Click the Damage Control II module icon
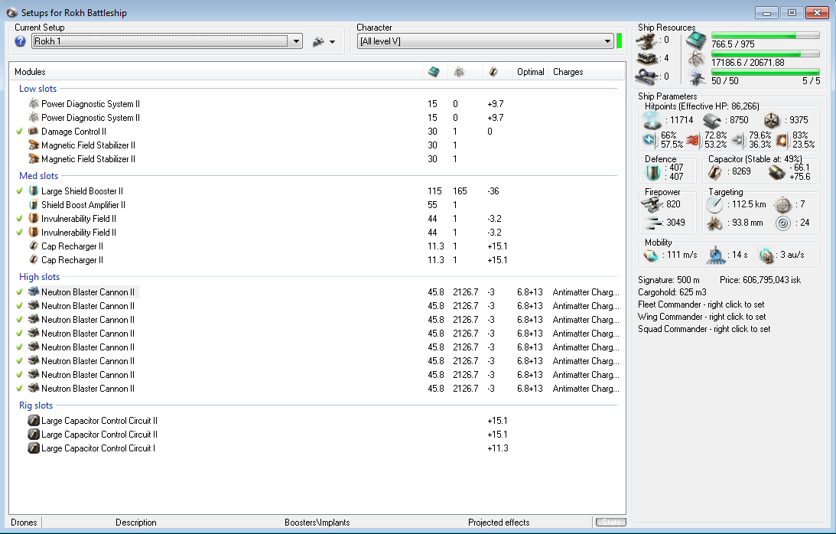836x534 pixels. [x=34, y=132]
